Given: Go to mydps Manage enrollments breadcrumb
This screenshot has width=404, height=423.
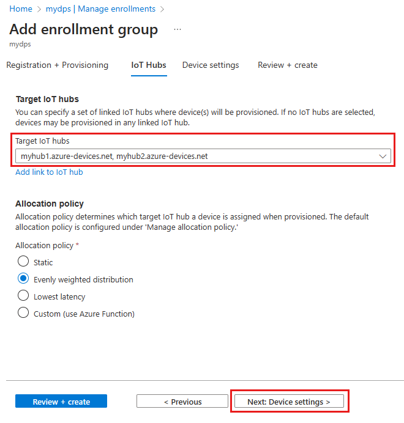Looking at the screenshot, I should coord(101,9).
